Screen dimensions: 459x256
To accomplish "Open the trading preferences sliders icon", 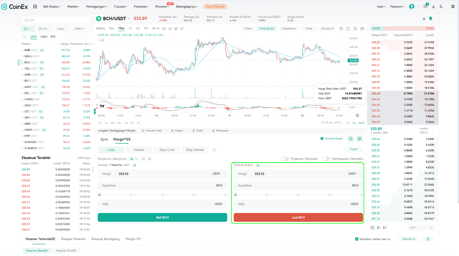I will 359,139.
